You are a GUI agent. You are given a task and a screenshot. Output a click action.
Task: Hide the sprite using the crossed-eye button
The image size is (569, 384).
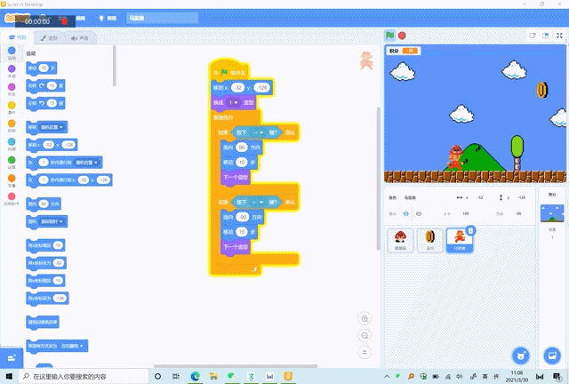click(419, 213)
